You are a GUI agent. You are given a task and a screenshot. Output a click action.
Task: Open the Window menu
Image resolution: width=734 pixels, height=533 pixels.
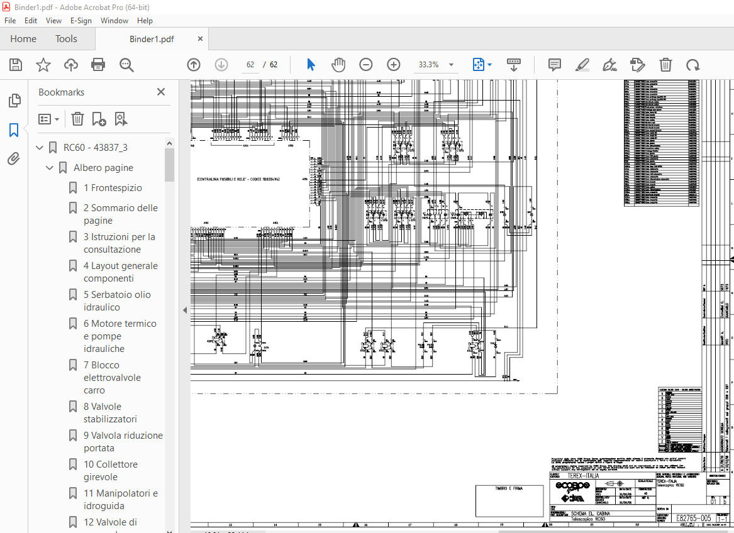114,21
